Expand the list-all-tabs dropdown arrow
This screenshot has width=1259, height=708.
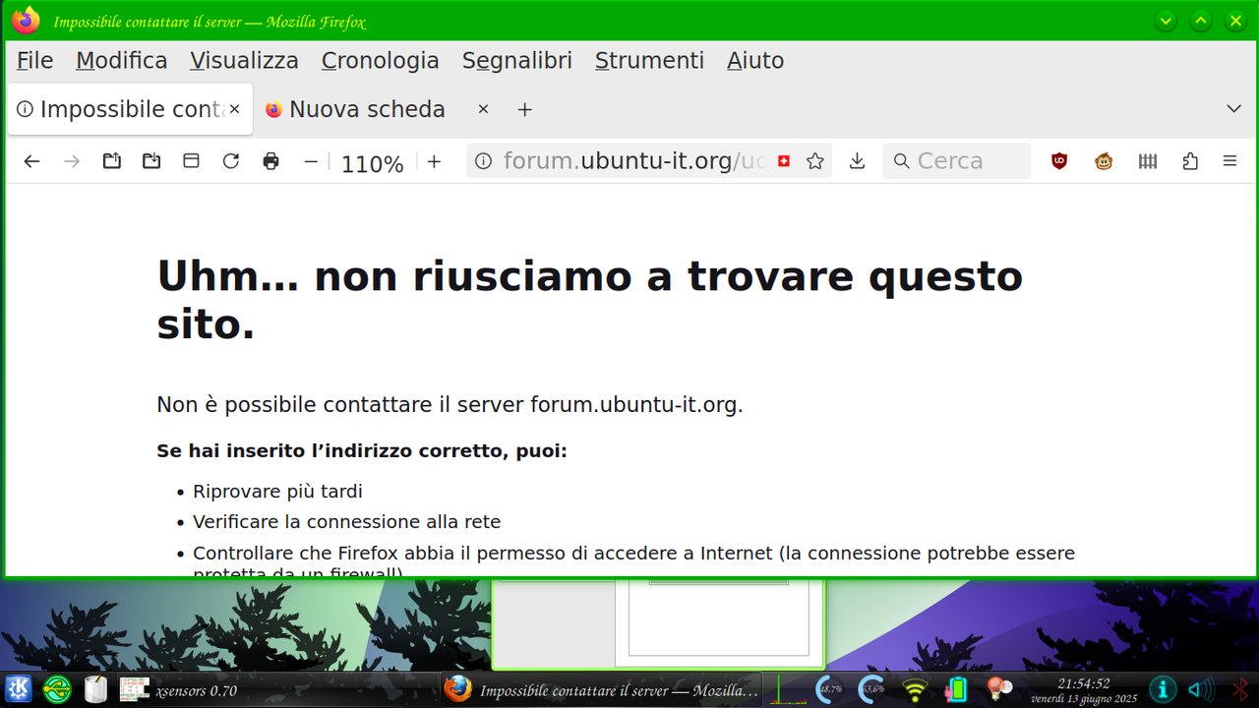[x=1233, y=109]
